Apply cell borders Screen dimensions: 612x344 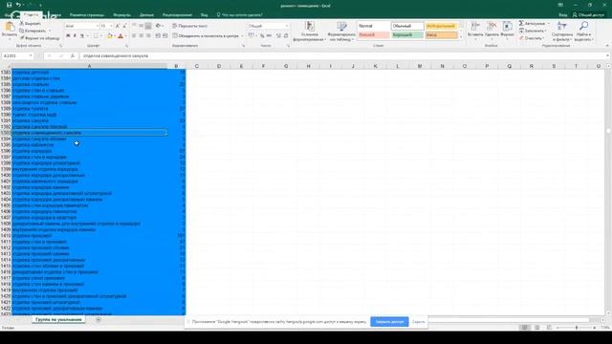(x=96, y=36)
